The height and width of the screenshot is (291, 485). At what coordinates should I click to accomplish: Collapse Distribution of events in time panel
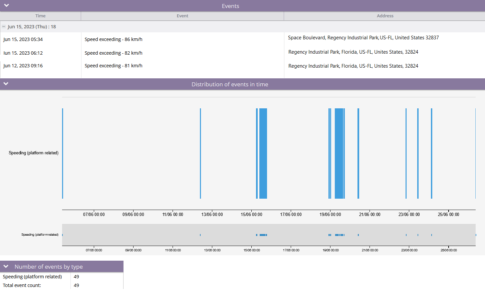(6, 84)
